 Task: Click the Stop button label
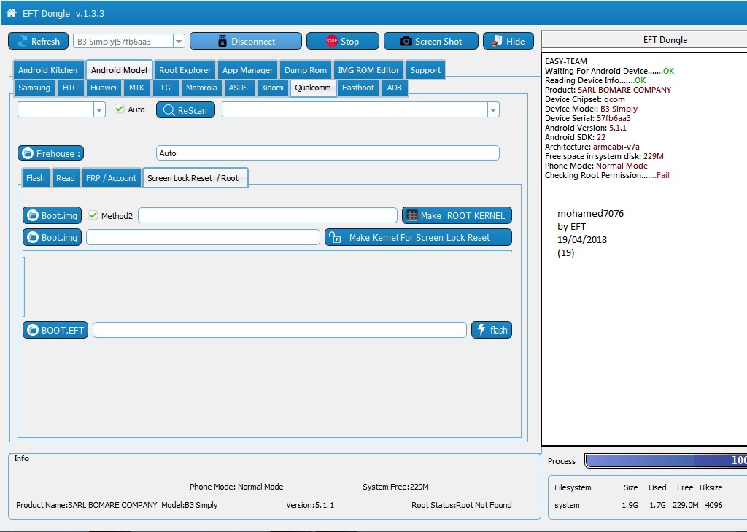pyautogui.click(x=349, y=42)
